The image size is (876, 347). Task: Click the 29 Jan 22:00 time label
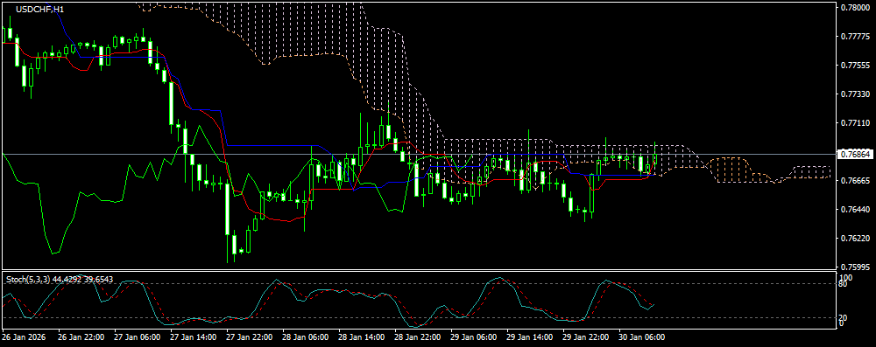(x=585, y=337)
